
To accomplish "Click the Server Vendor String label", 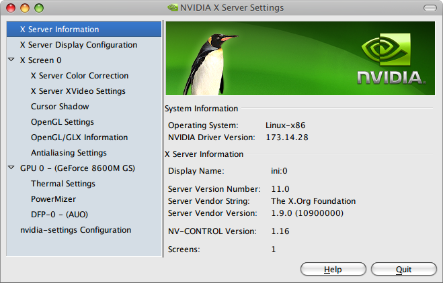I will coord(209,201).
